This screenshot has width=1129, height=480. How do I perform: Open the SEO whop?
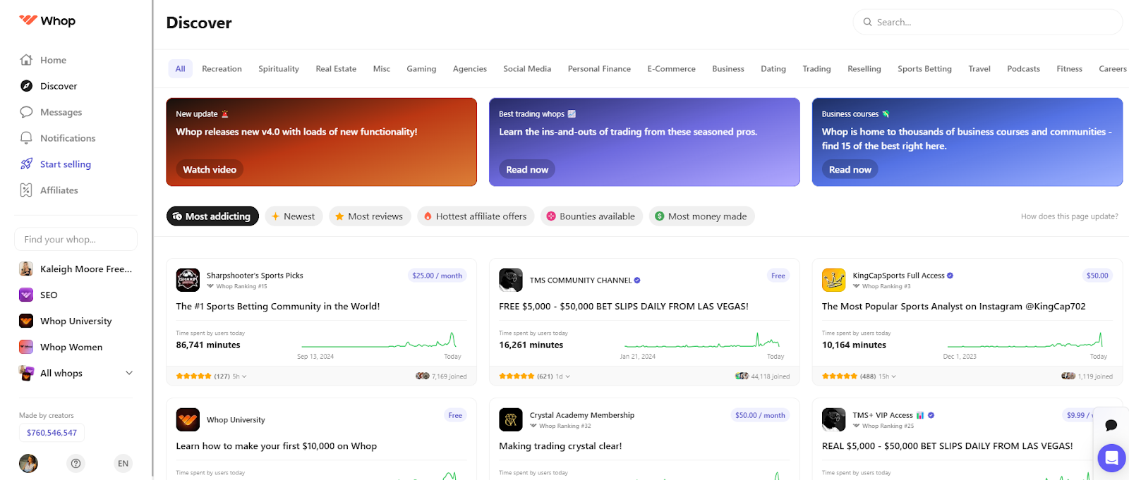point(39,295)
